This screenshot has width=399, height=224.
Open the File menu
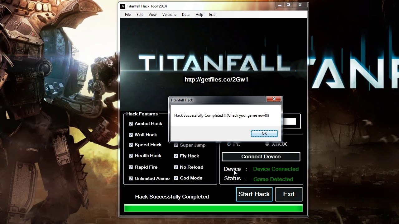[128, 15]
